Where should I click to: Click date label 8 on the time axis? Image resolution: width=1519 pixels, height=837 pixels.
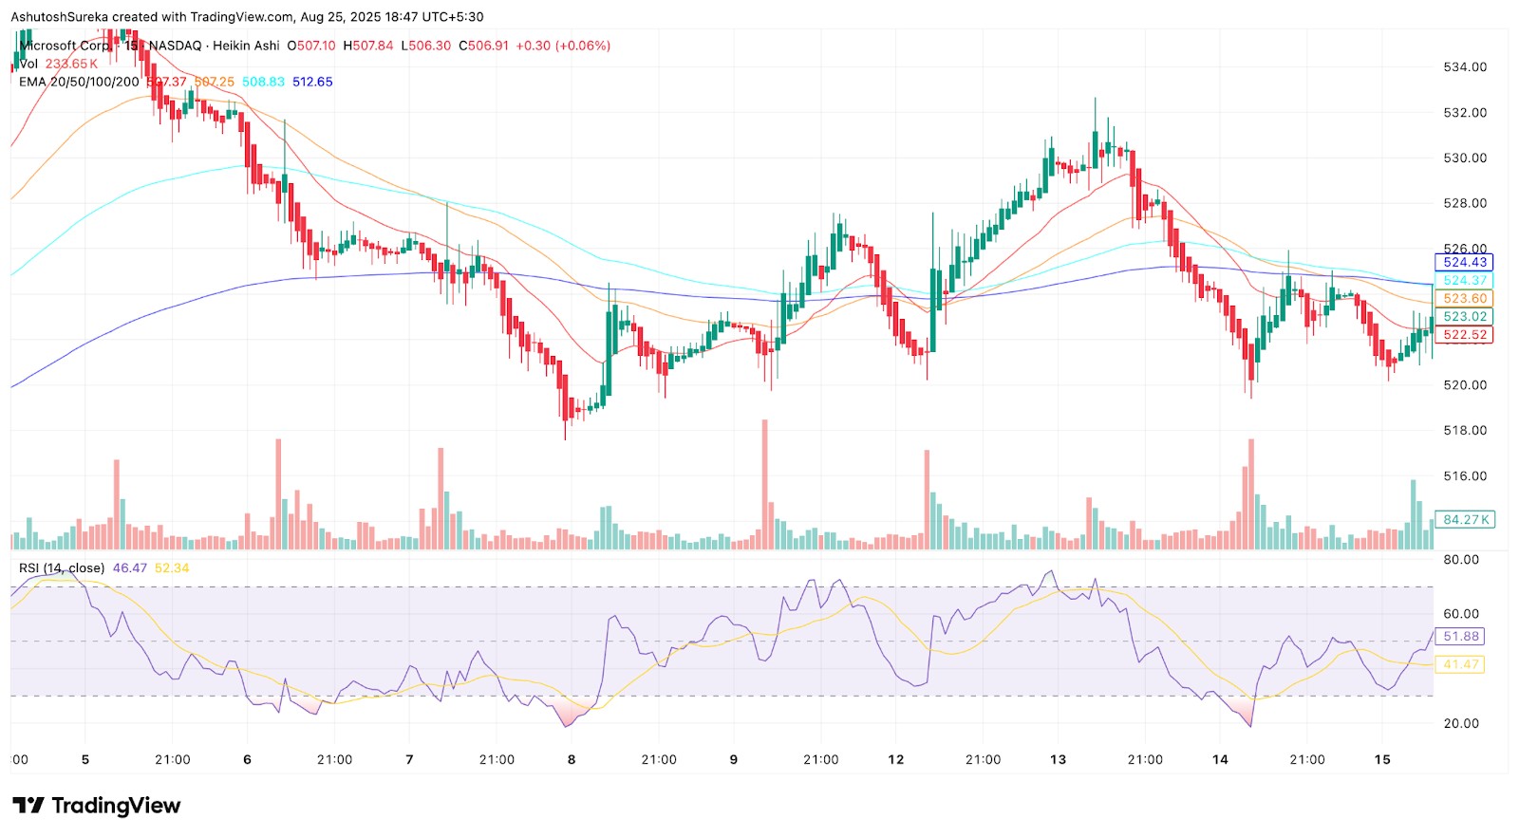click(x=572, y=759)
